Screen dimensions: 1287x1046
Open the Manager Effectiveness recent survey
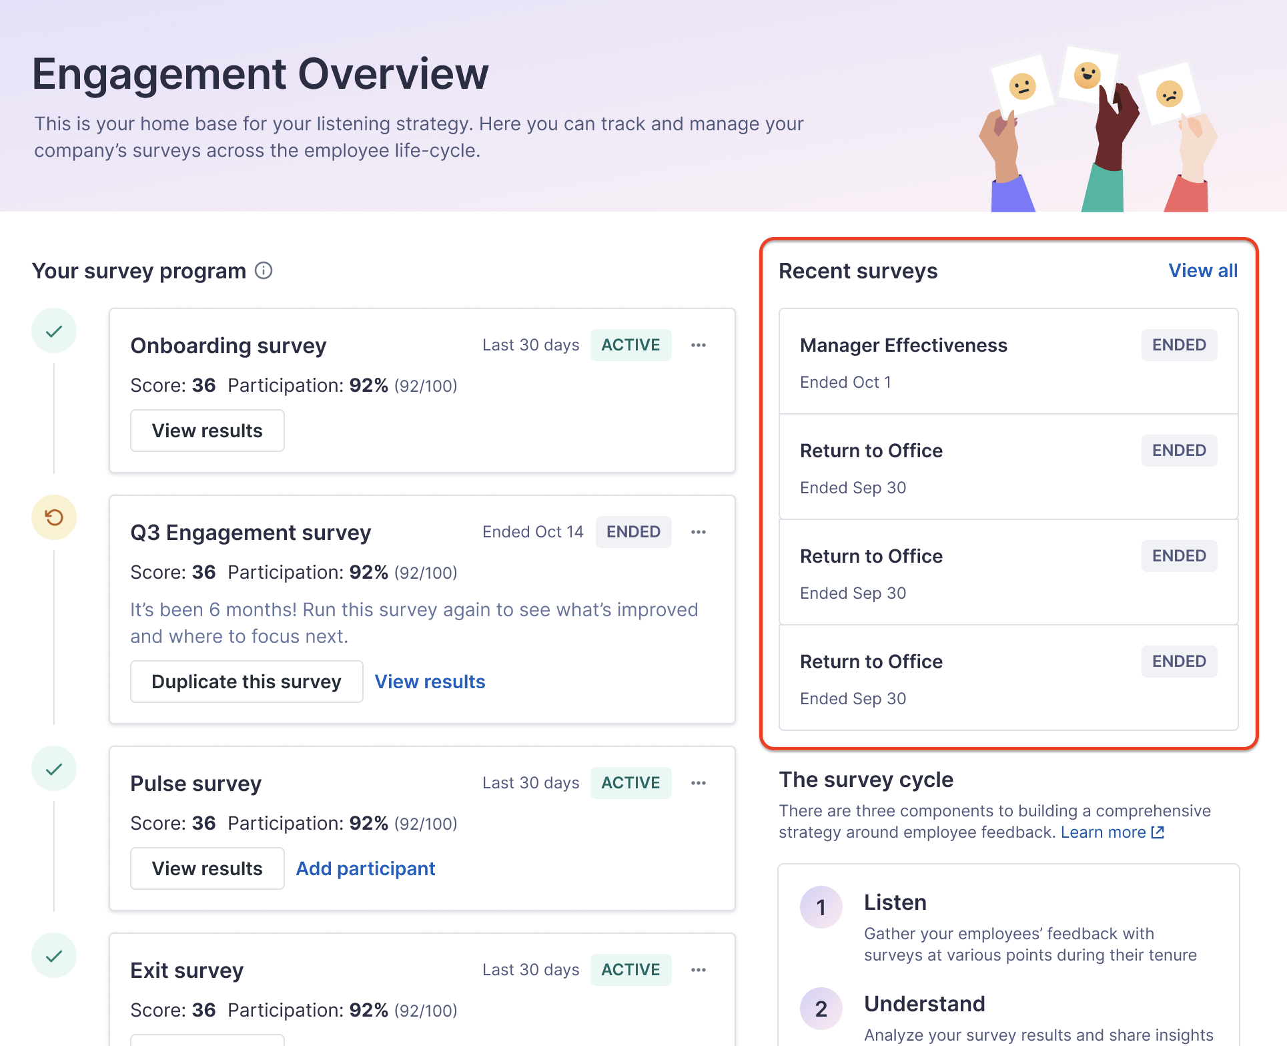click(1009, 361)
